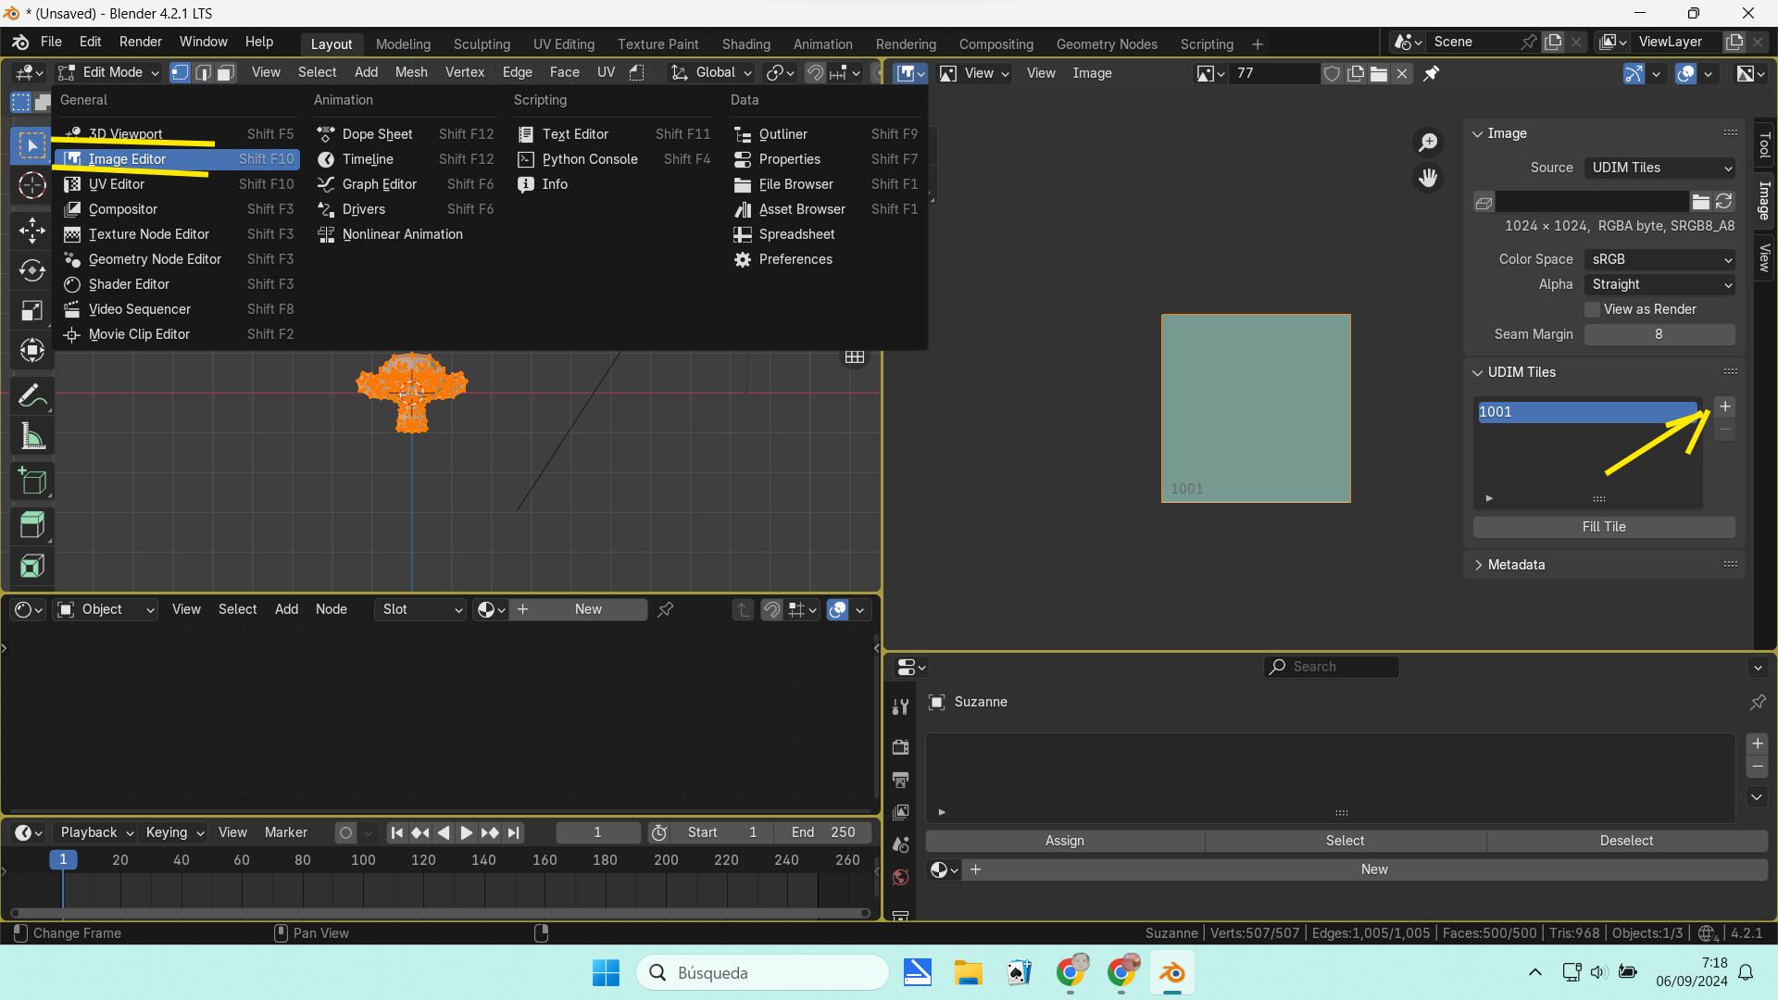Viewport: 1778px width, 1000px height.
Task: Open the Color Space sRGB dropdown
Action: point(1659,259)
